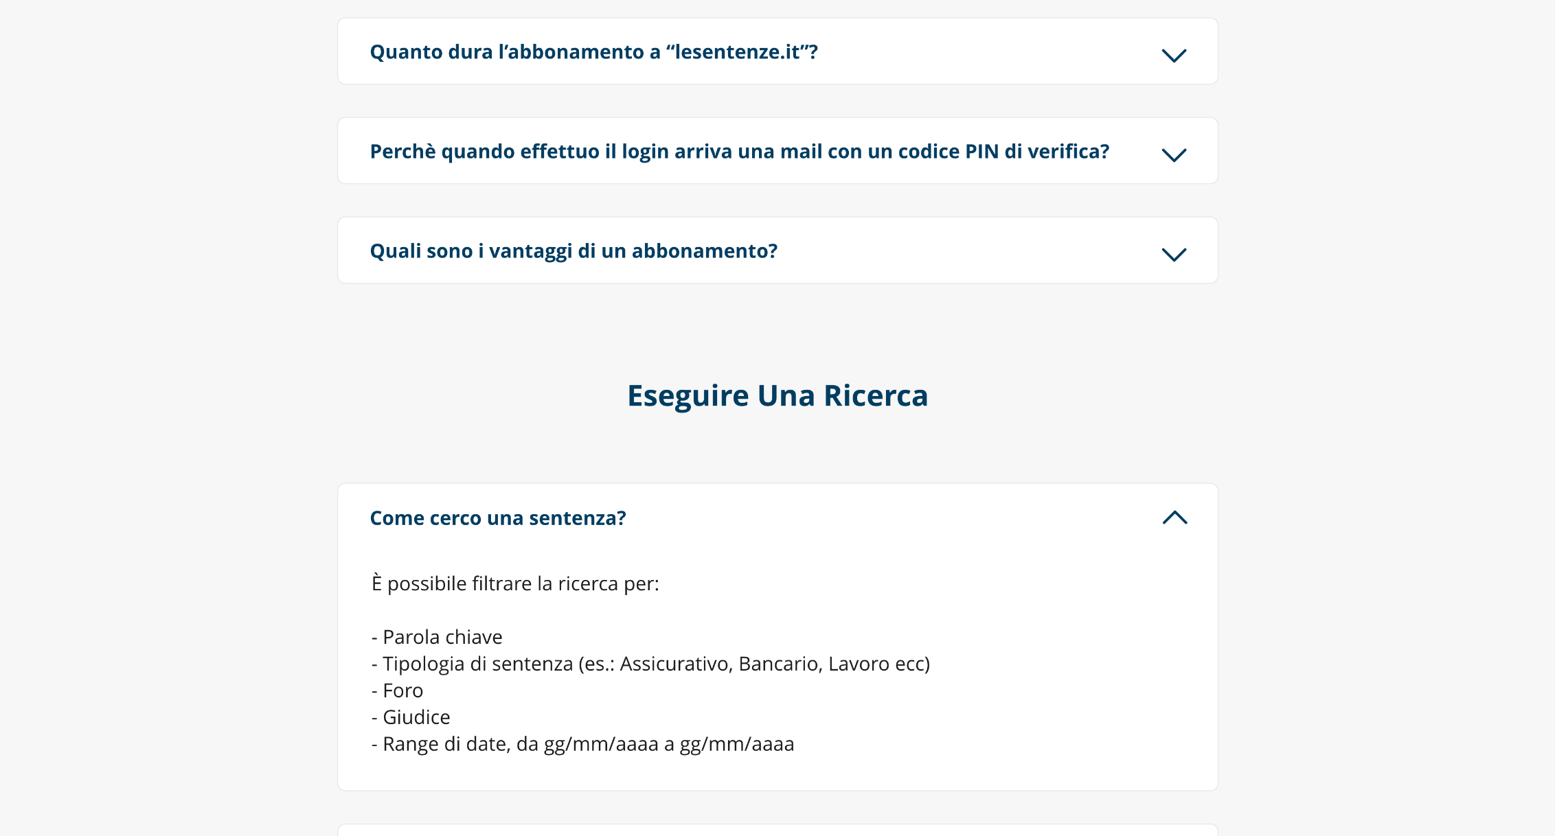Expand 'Perchè quando effettuo il login' question title
1555x836 pixels.
(740, 152)
